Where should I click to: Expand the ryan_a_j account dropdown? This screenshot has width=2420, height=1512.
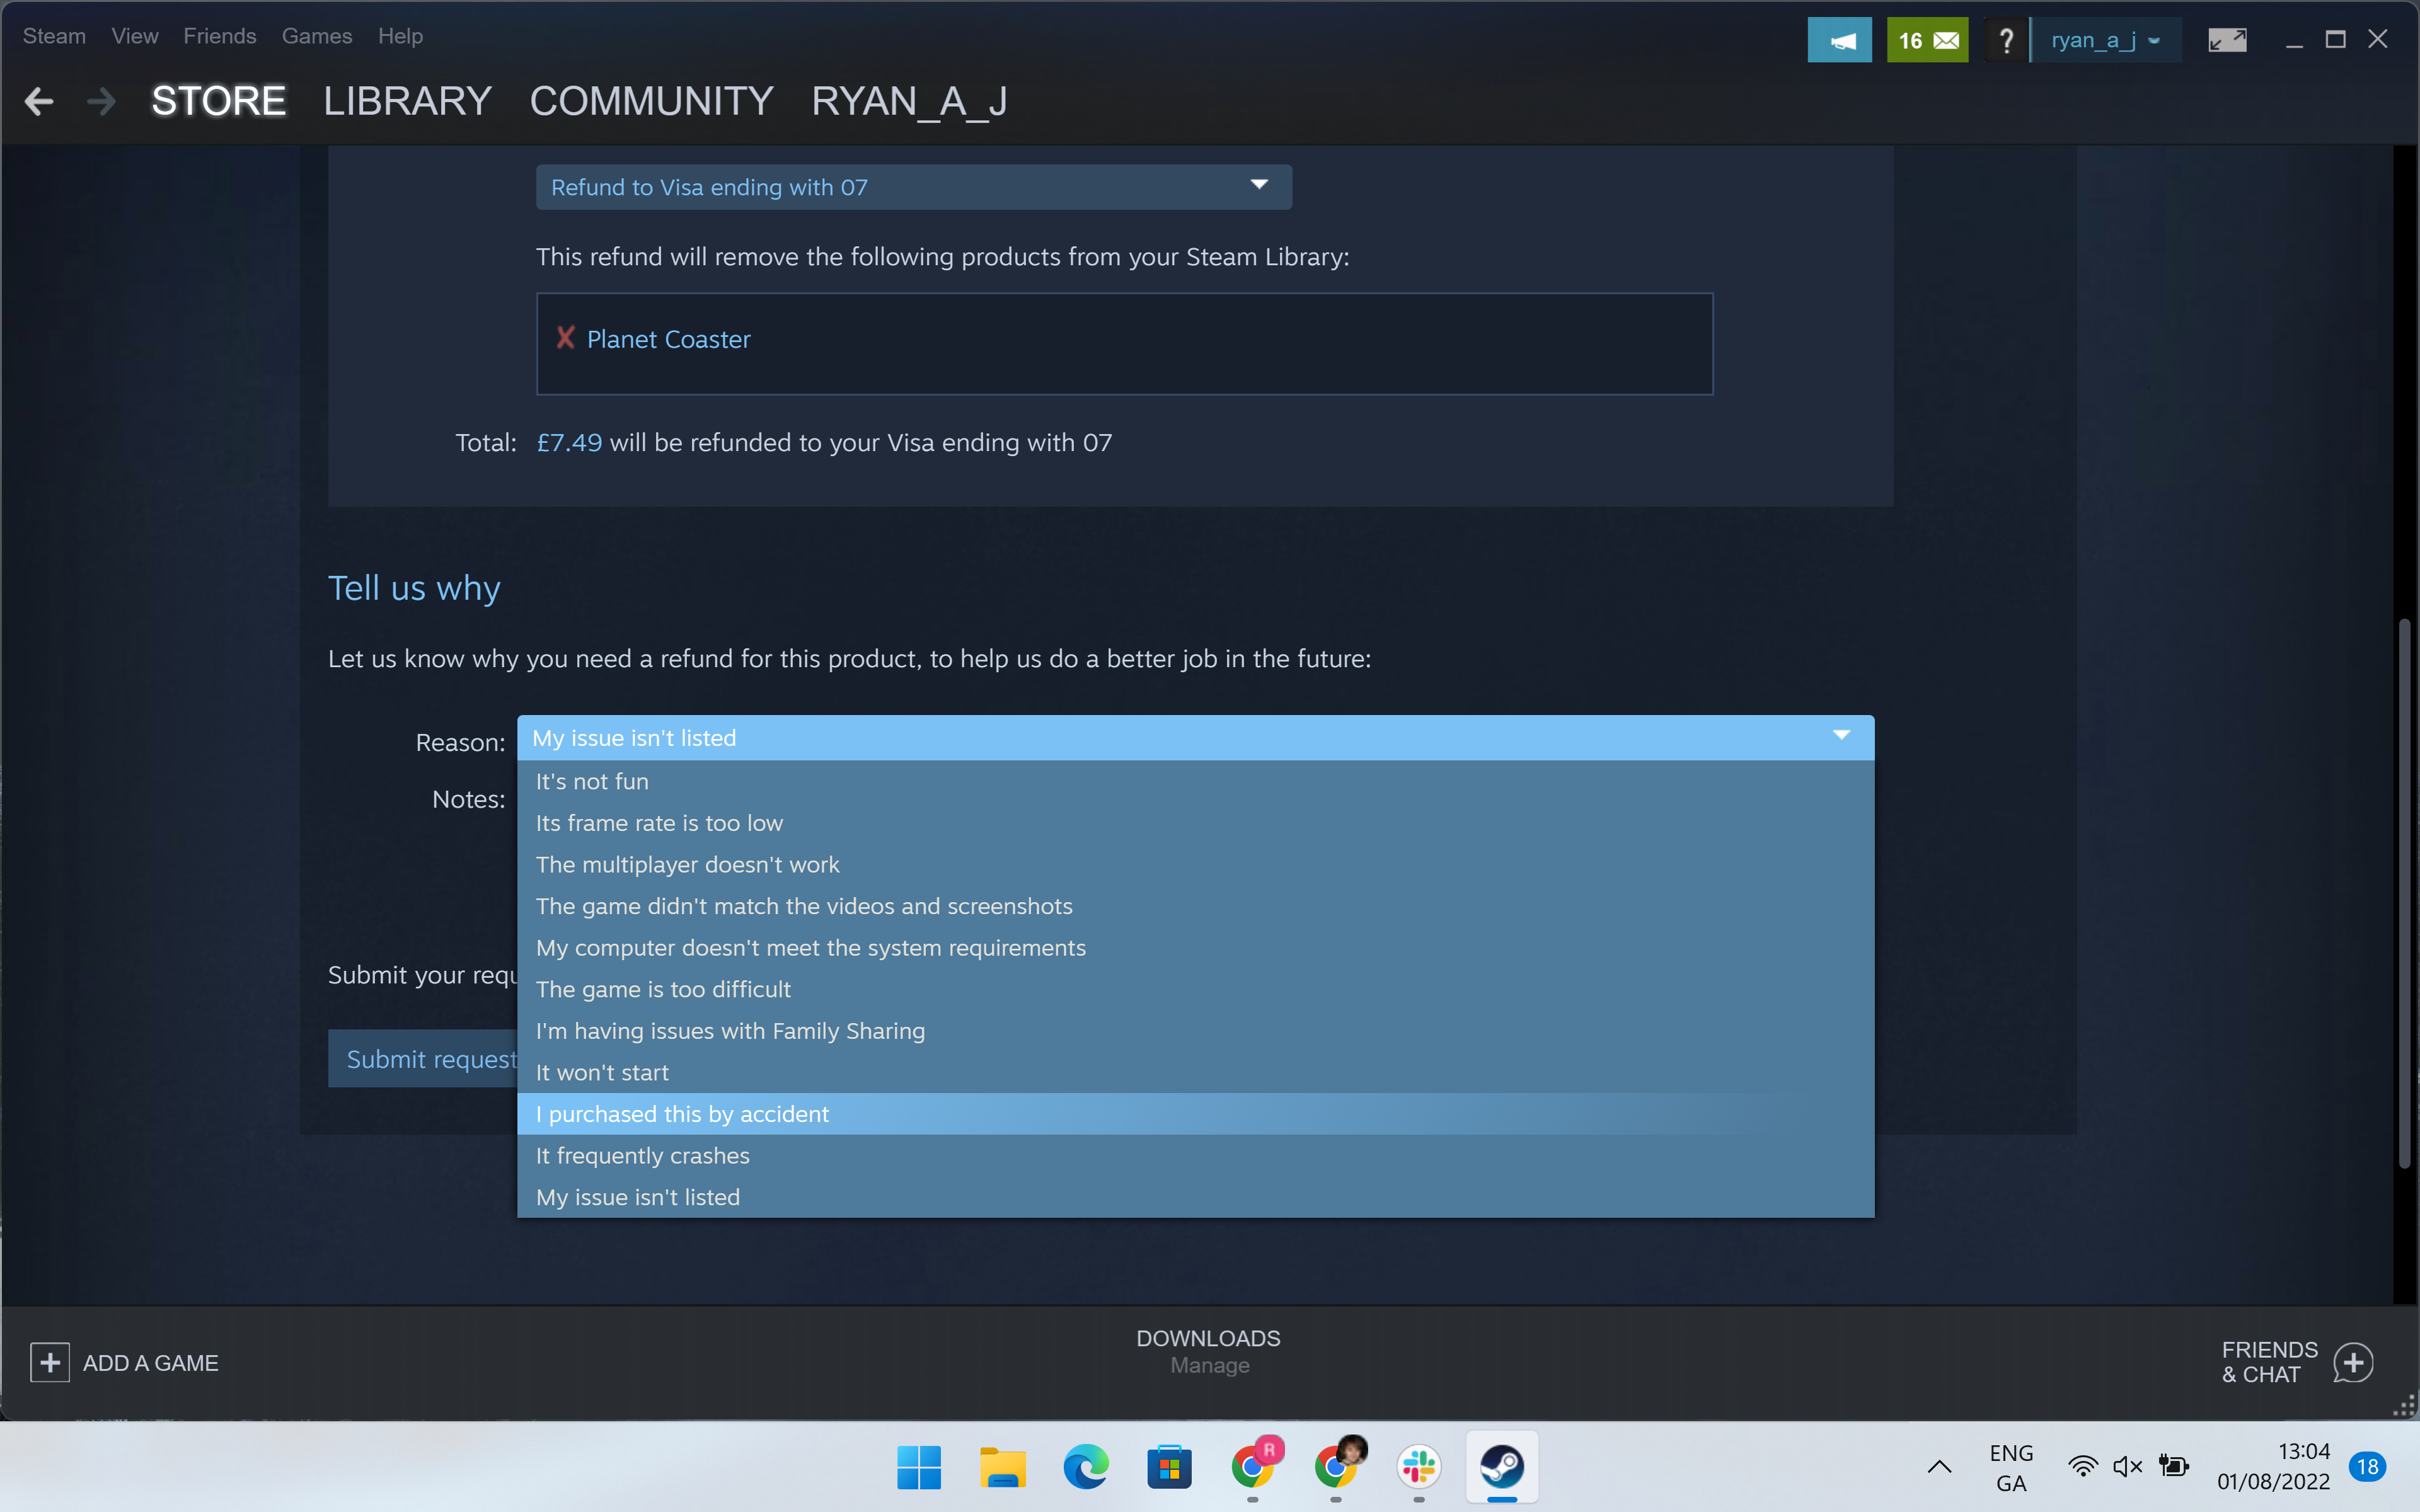[2106, 41]
